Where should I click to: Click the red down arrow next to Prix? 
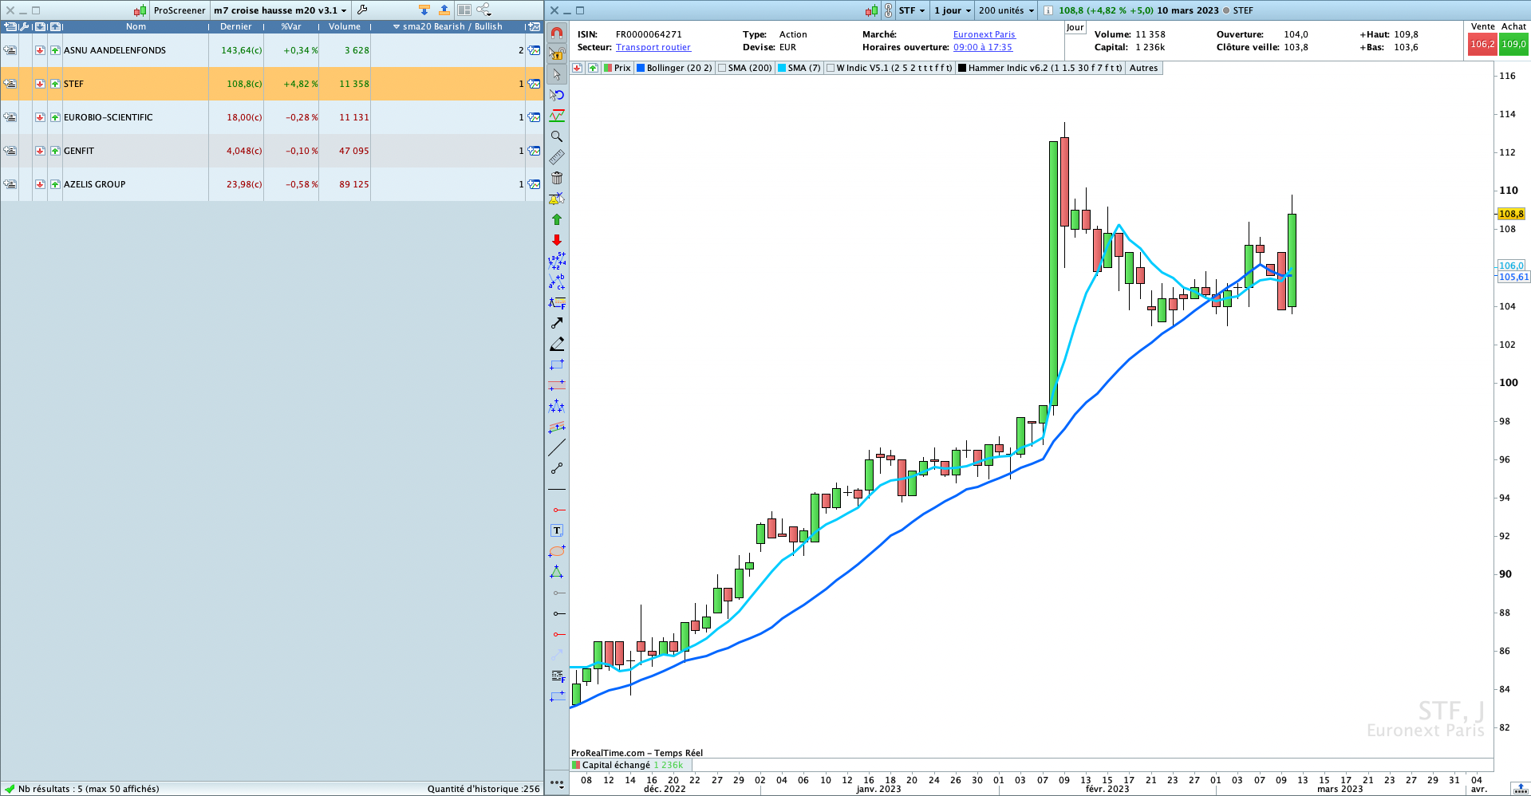point(578,68)
